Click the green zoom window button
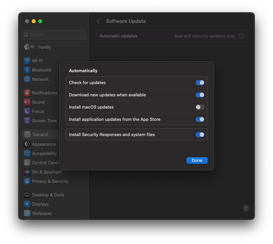Viewport: 273px width, 244px height. [x=40, y=21]
